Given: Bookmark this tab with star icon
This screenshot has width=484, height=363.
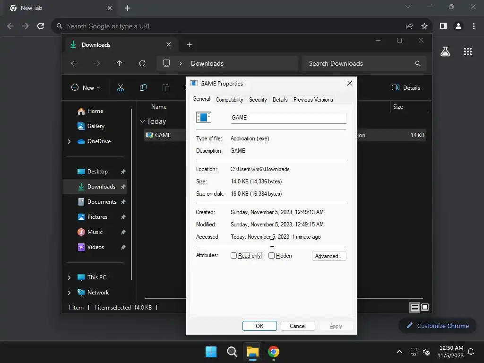Looking at the screenshot, I should (x=424, y=26).
